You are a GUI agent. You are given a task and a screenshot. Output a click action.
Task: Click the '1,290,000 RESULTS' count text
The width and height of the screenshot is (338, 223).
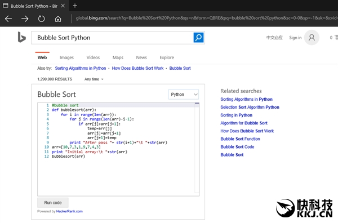[x=55, y=79]
